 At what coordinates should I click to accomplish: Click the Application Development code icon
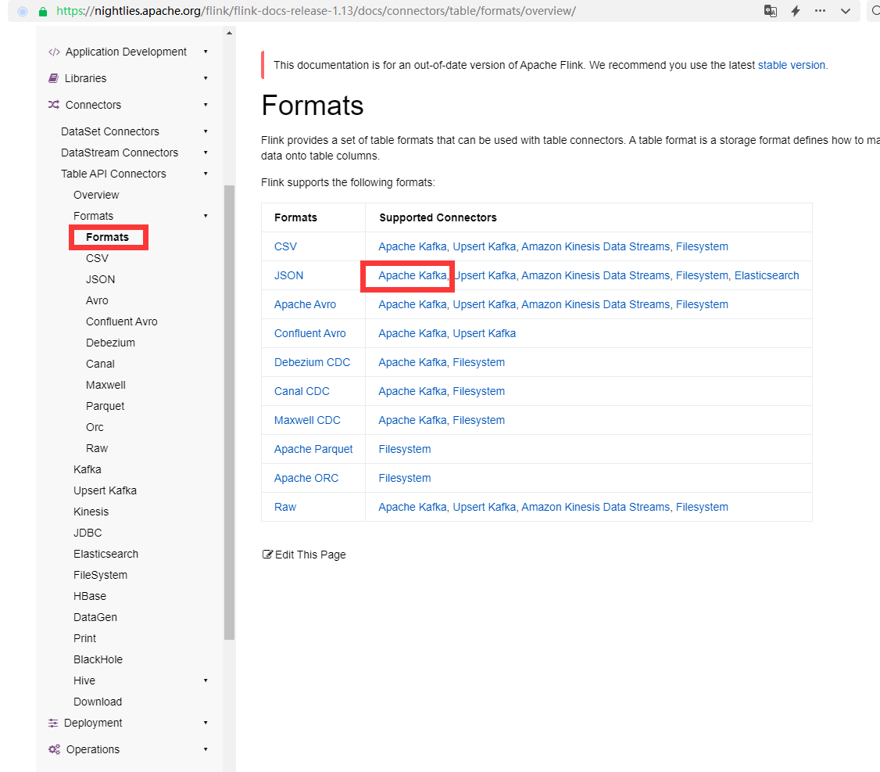(53, 52)
